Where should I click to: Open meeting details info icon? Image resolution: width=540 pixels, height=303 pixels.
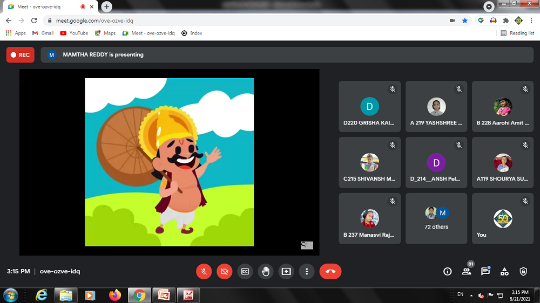(447, 272)
